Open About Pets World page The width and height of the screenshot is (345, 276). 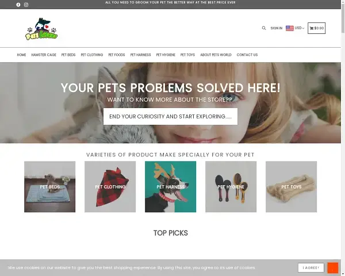(216, 55)
